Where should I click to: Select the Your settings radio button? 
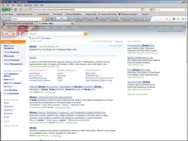pyautogui.click(x=39, y=38)
